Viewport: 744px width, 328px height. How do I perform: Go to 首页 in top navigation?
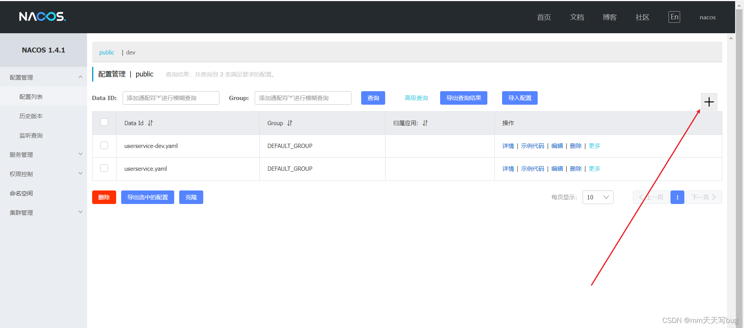[544, 17]
